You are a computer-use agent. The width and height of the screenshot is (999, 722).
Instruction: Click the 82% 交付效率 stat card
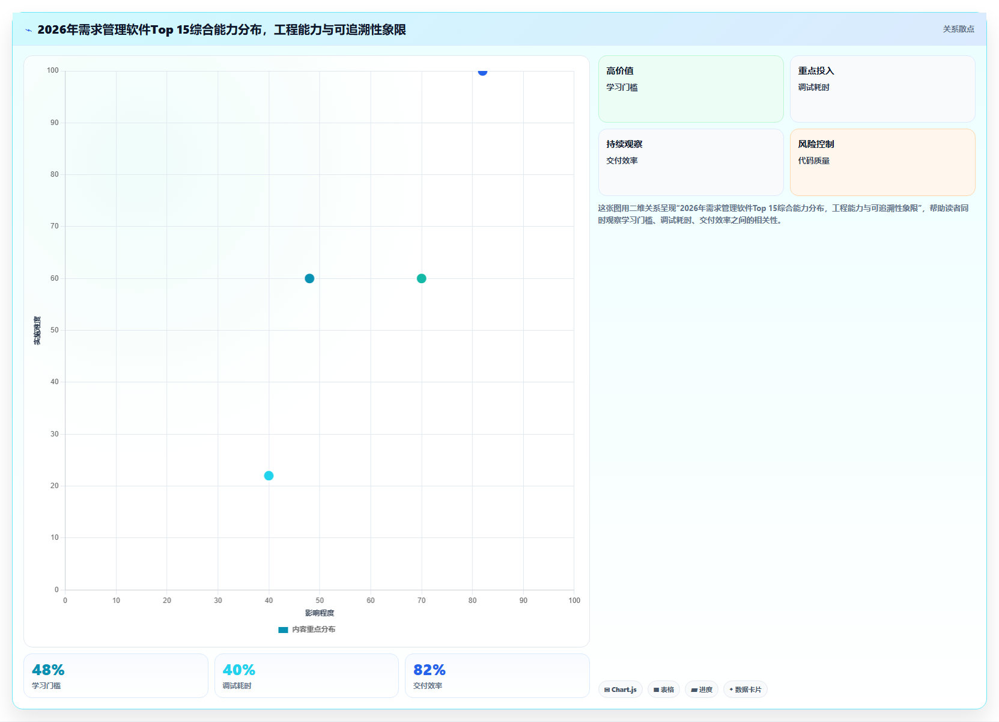(x=497, y=676)
